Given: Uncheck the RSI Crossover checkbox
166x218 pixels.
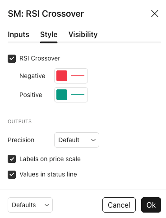Looking at the screenshot, I should pos(12,59).
